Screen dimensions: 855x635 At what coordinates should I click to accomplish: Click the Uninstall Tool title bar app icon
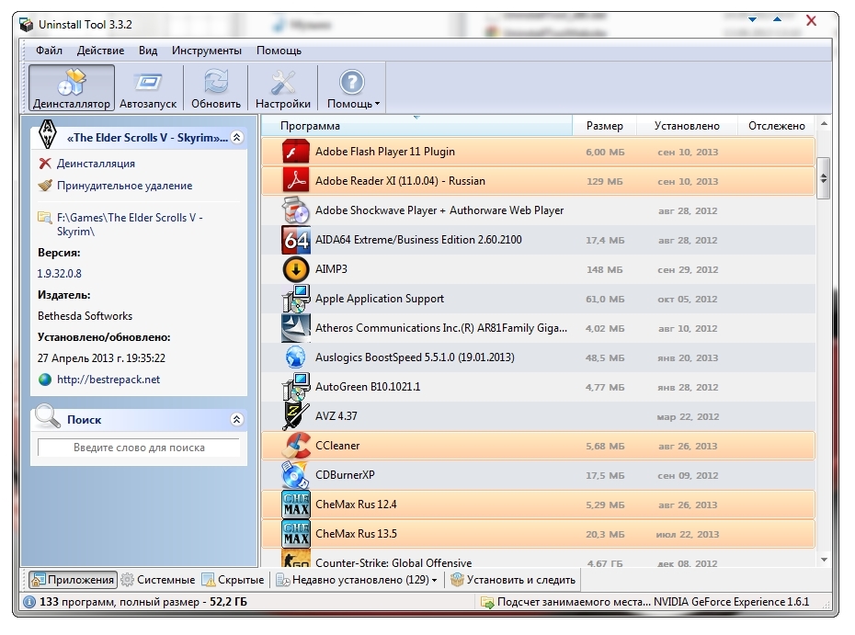tap(26, 25)
